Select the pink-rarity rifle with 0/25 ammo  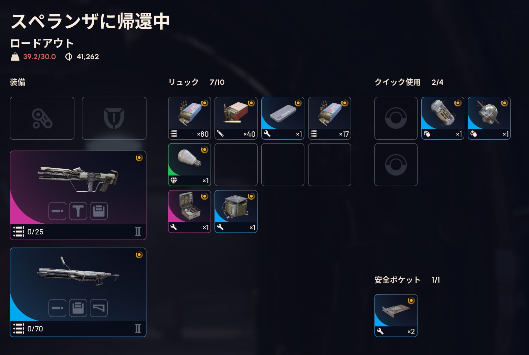pos(78,195)
